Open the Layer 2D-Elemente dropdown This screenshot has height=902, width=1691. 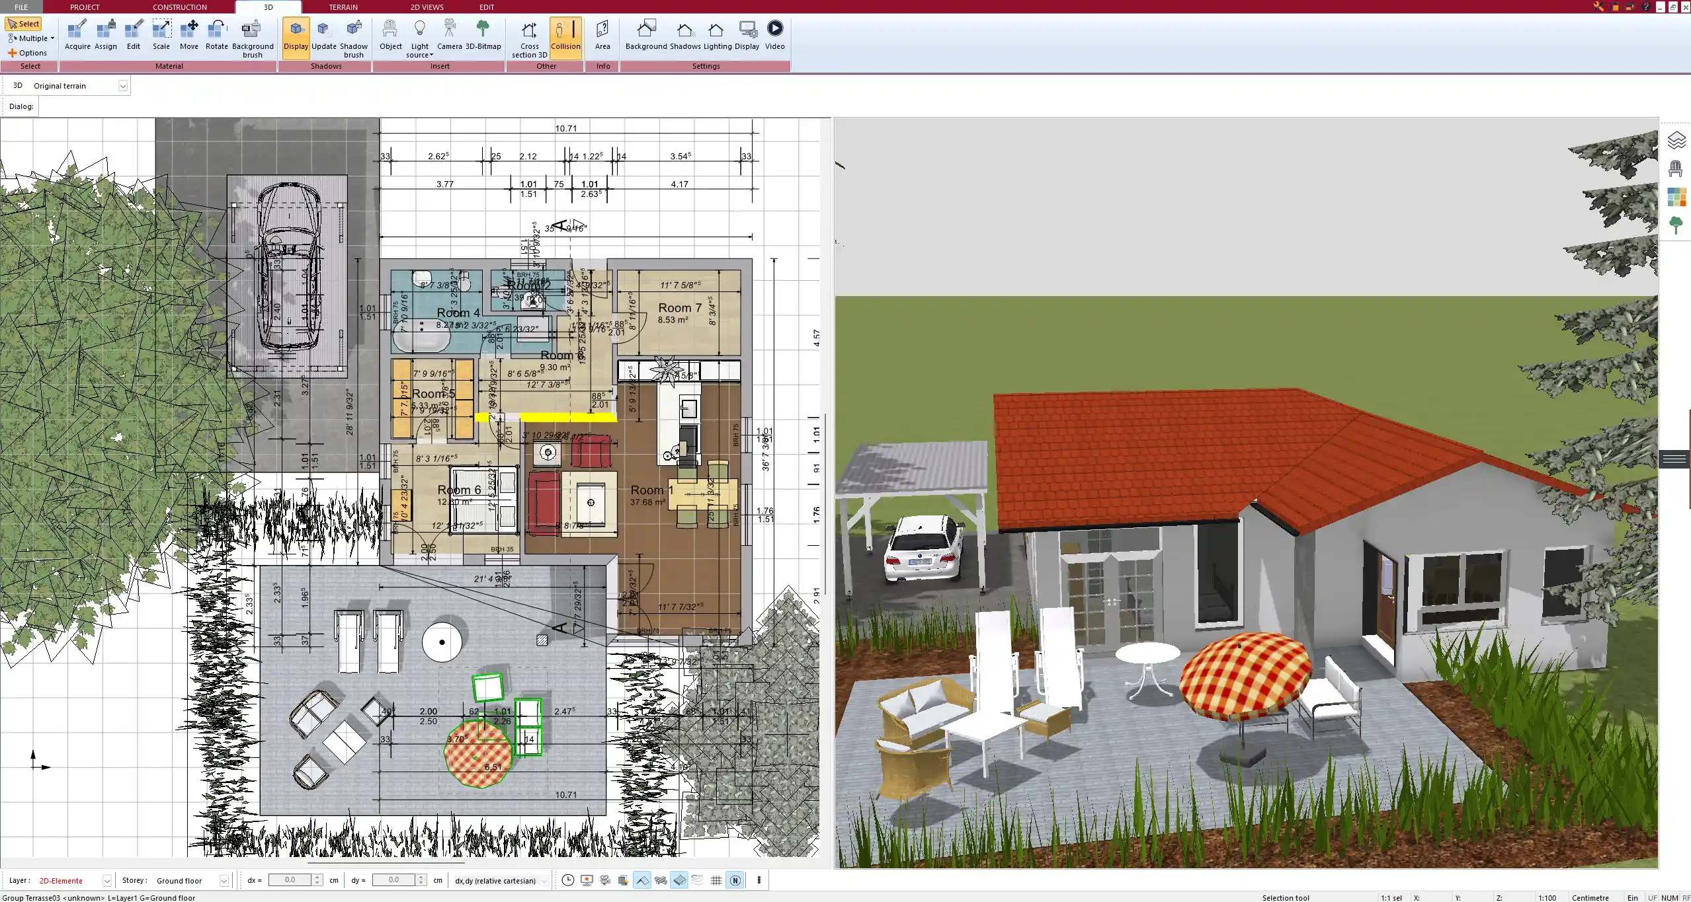[x=106, y=881]
